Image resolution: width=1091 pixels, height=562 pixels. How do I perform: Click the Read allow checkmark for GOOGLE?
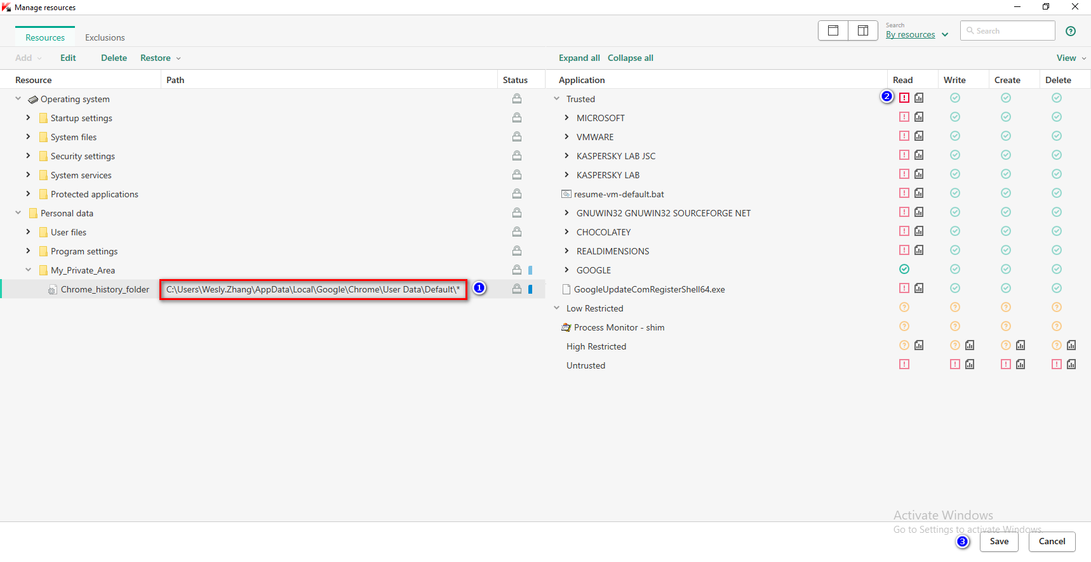coord(904,269)
